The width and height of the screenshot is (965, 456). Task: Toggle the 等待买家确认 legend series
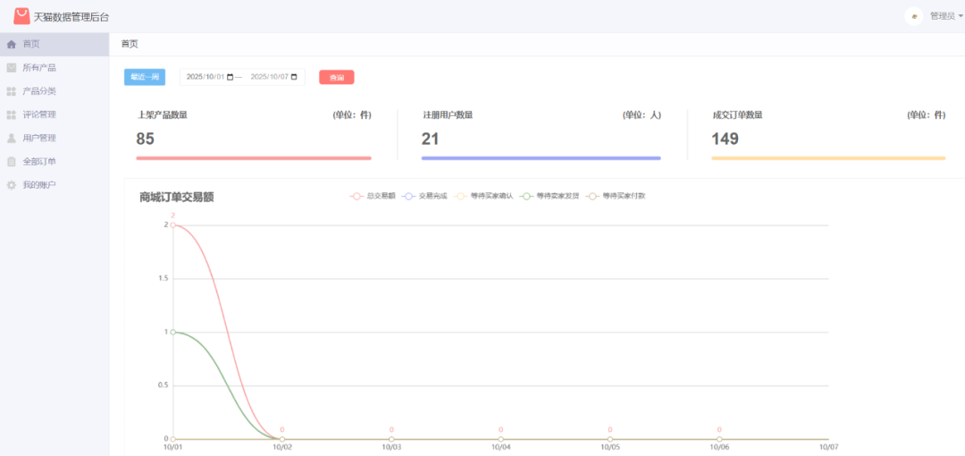(483, 196)
